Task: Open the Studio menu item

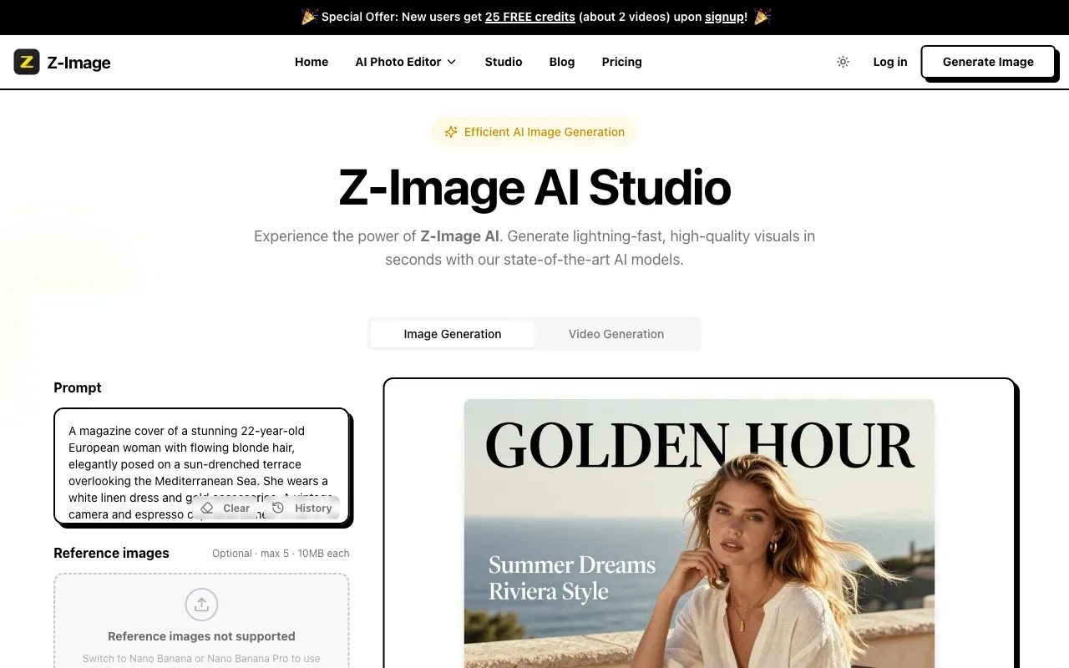Action: [x=504, y=62]
